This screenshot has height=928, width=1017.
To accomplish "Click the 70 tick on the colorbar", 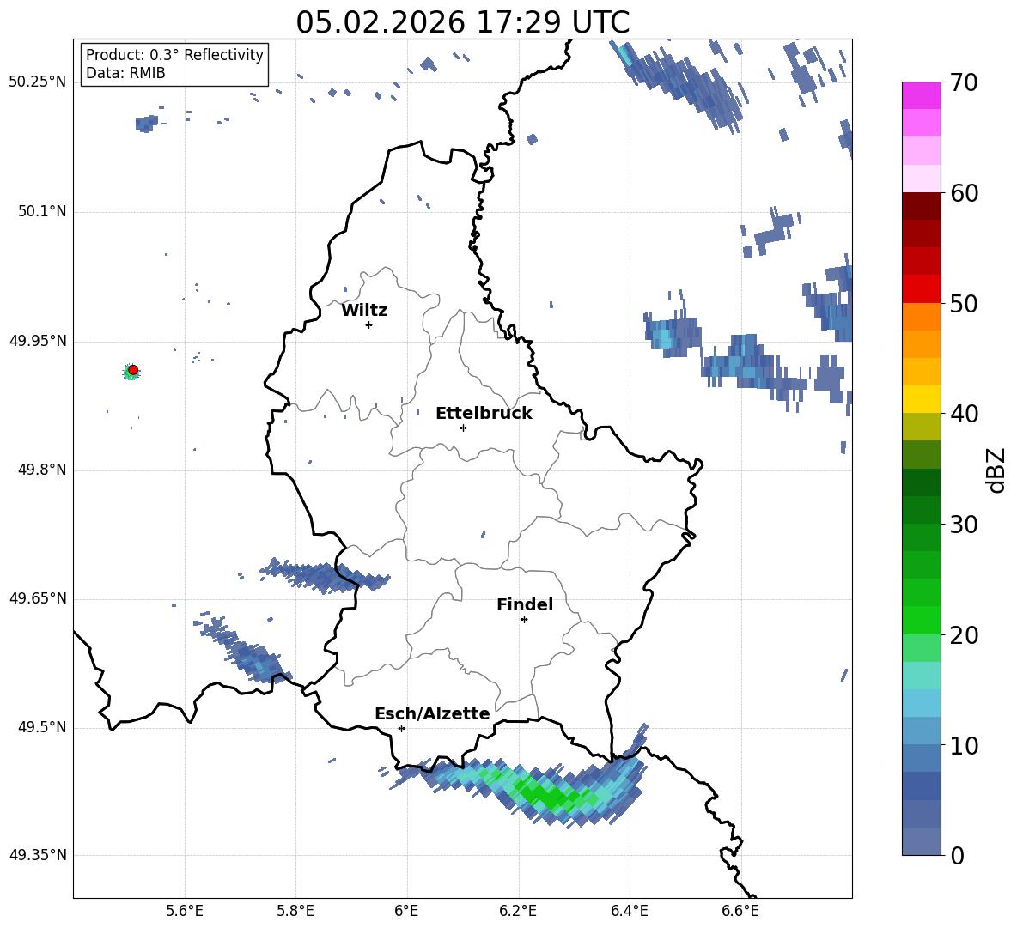I will 964,82.
